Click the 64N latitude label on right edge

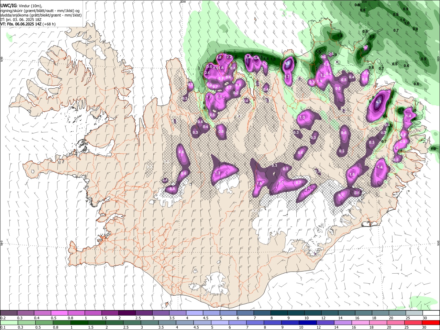[x=438, y=243]
